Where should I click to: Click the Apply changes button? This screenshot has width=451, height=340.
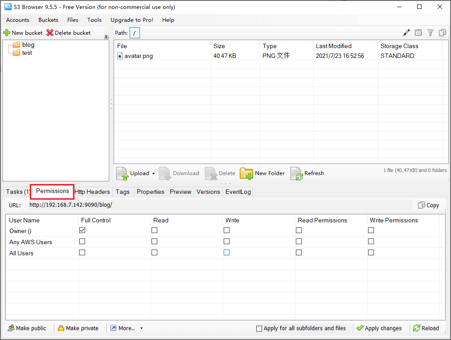(x=379, y=328)
